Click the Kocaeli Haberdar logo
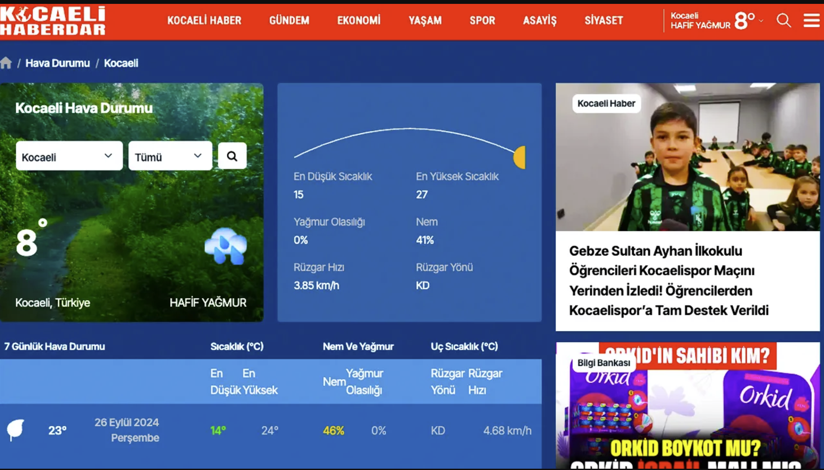 [x=53, y=21]
